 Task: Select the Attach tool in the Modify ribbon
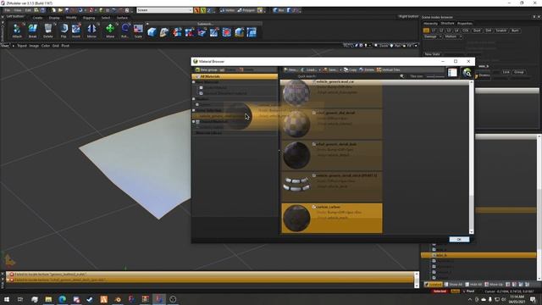tap(17, 30)
